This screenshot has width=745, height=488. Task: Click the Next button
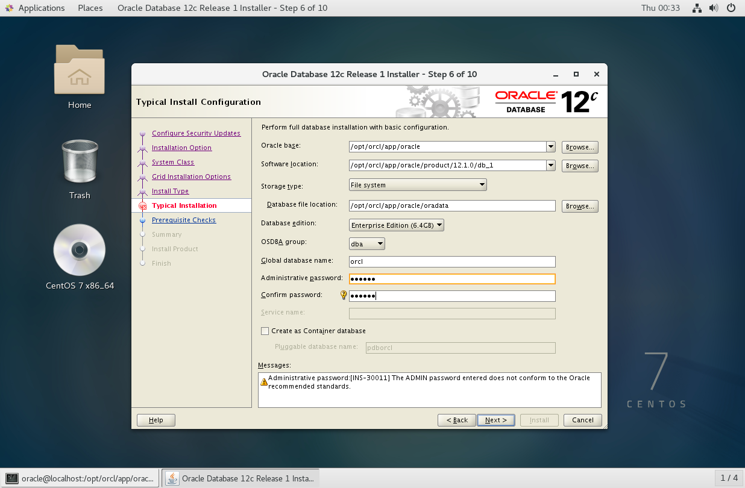(495, 420)
